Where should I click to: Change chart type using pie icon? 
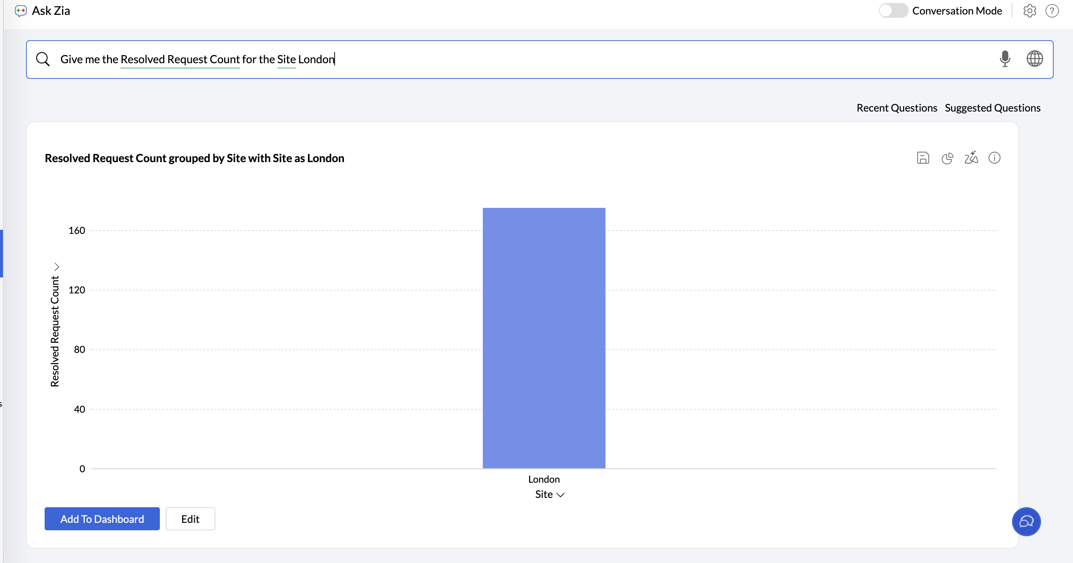pyautogui.click(x=947, y=158)
